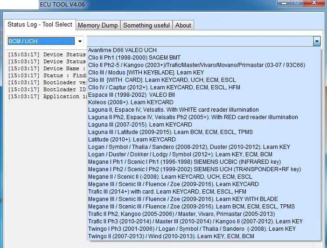The height and width of the screenshot is (248, 327).
Task: Collapse the vehicle model dropdown arrow
Action: pyautogui.click(x=317, y=41)
